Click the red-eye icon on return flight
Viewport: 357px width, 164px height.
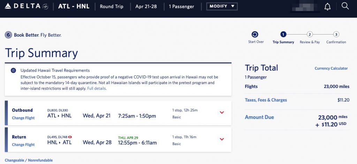pyautogui.click(x=70, y=137)
